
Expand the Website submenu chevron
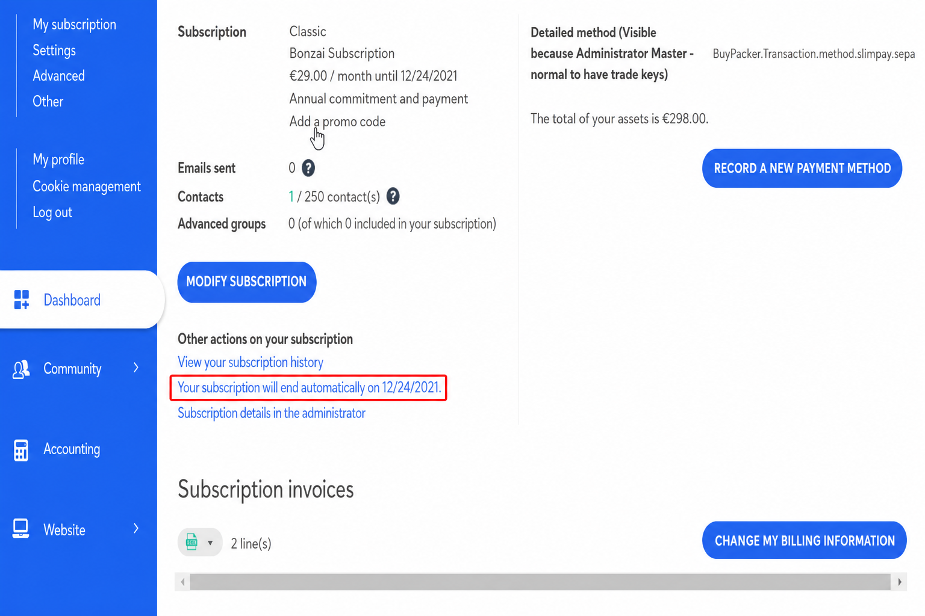(x=136, y=528)
